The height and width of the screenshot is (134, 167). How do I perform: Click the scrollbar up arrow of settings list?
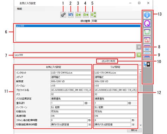141,72
